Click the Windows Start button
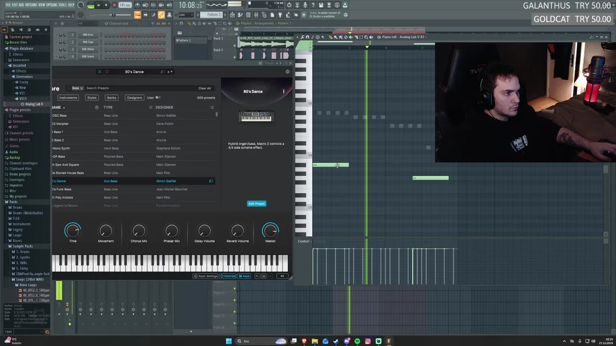 pos(229,341)
